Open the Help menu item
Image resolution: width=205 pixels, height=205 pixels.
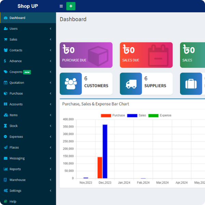click(13, 202)
